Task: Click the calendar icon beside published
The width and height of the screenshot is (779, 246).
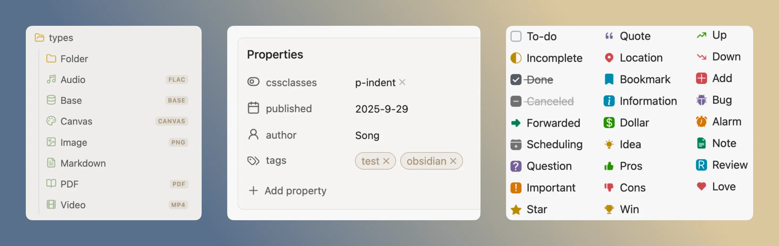Action: (x=253, y=108)
